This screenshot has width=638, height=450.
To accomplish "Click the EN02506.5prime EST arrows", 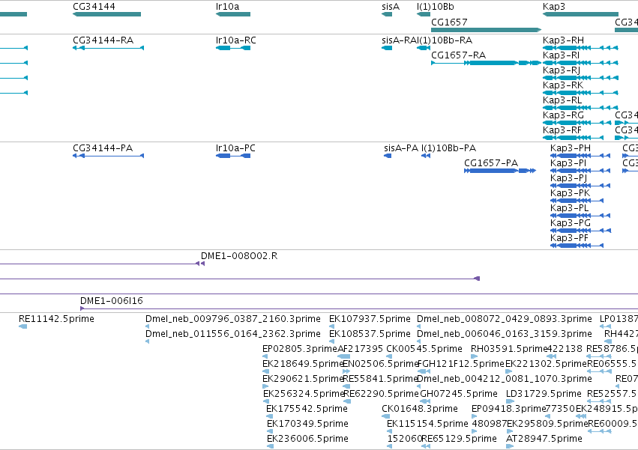I will point(346,371).
